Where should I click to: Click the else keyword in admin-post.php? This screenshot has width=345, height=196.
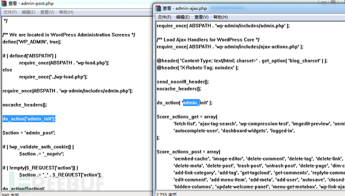[7, 70]
